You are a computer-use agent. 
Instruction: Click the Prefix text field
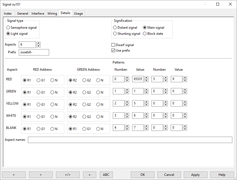click(34, 52)
